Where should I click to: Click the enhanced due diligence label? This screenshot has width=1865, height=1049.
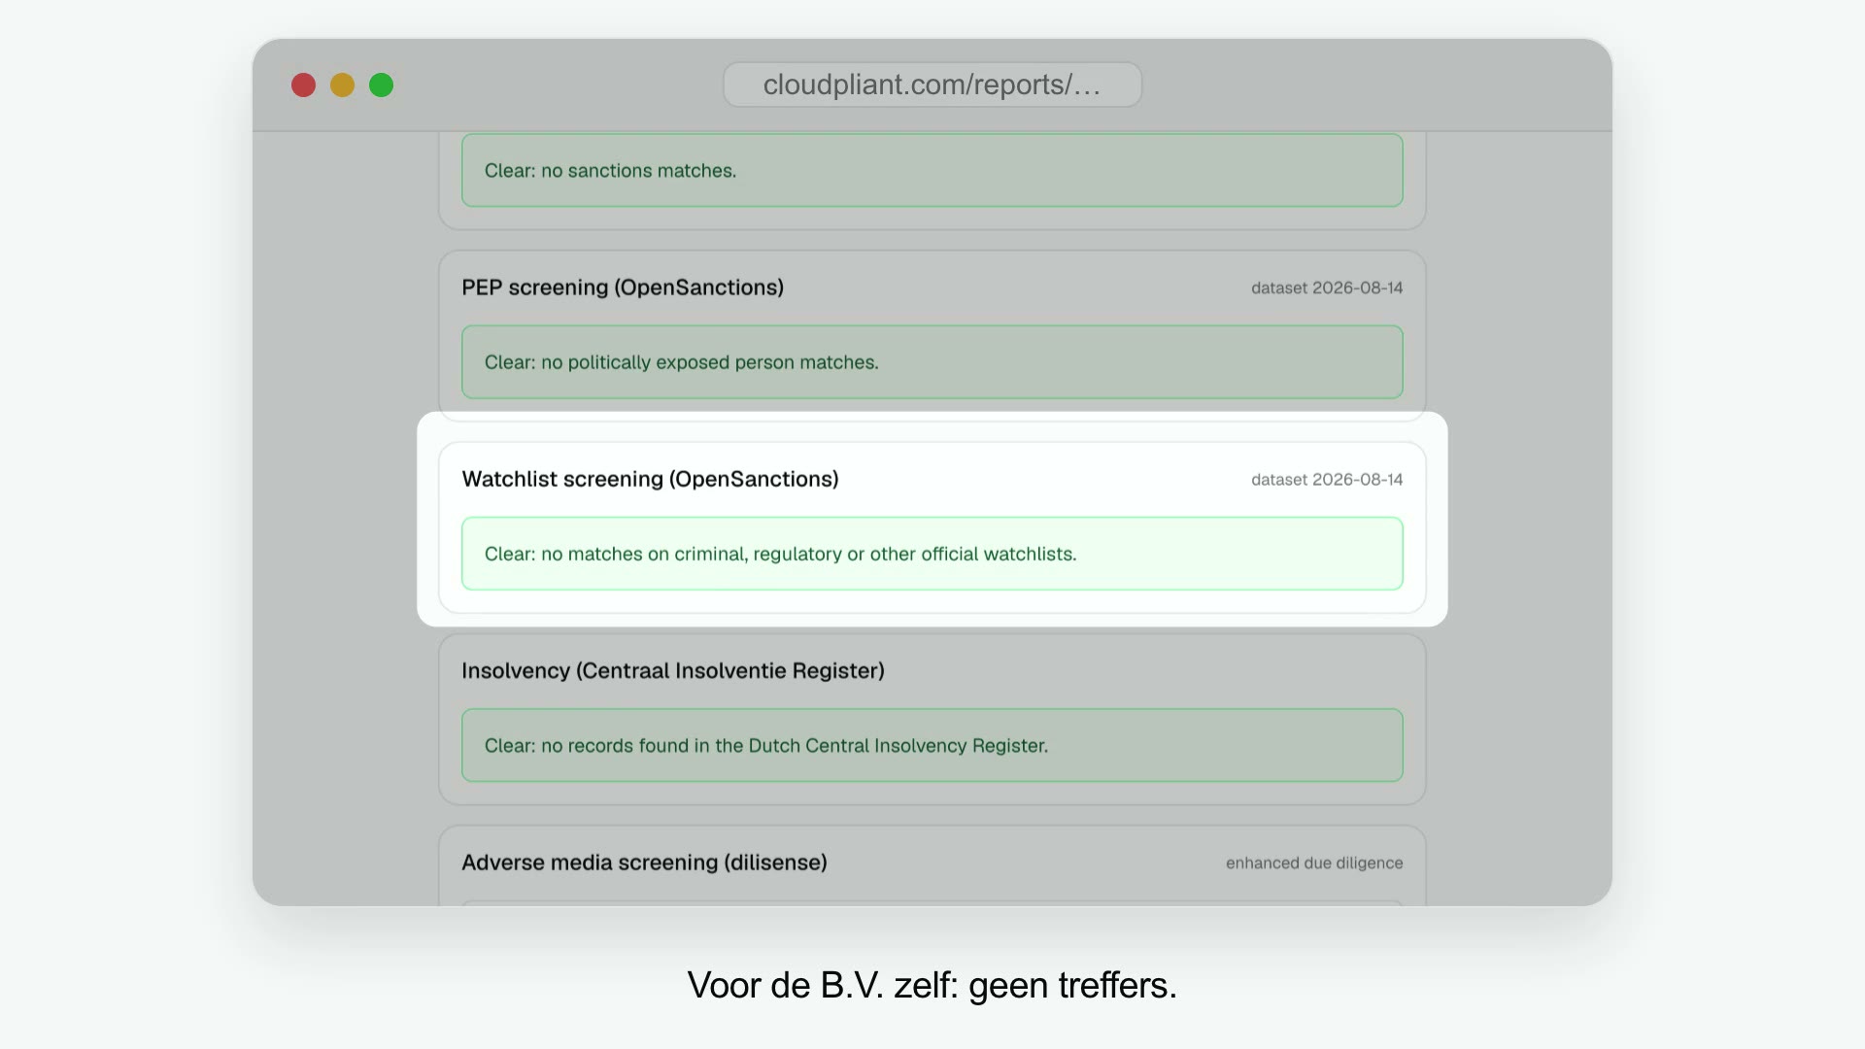click(x=1314, y=863)
